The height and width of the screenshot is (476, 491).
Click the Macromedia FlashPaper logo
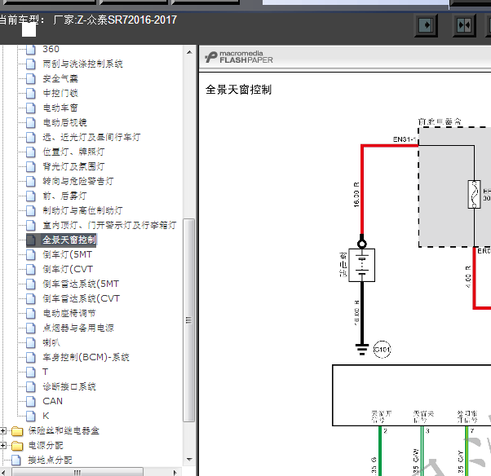(x=239, y=57)
